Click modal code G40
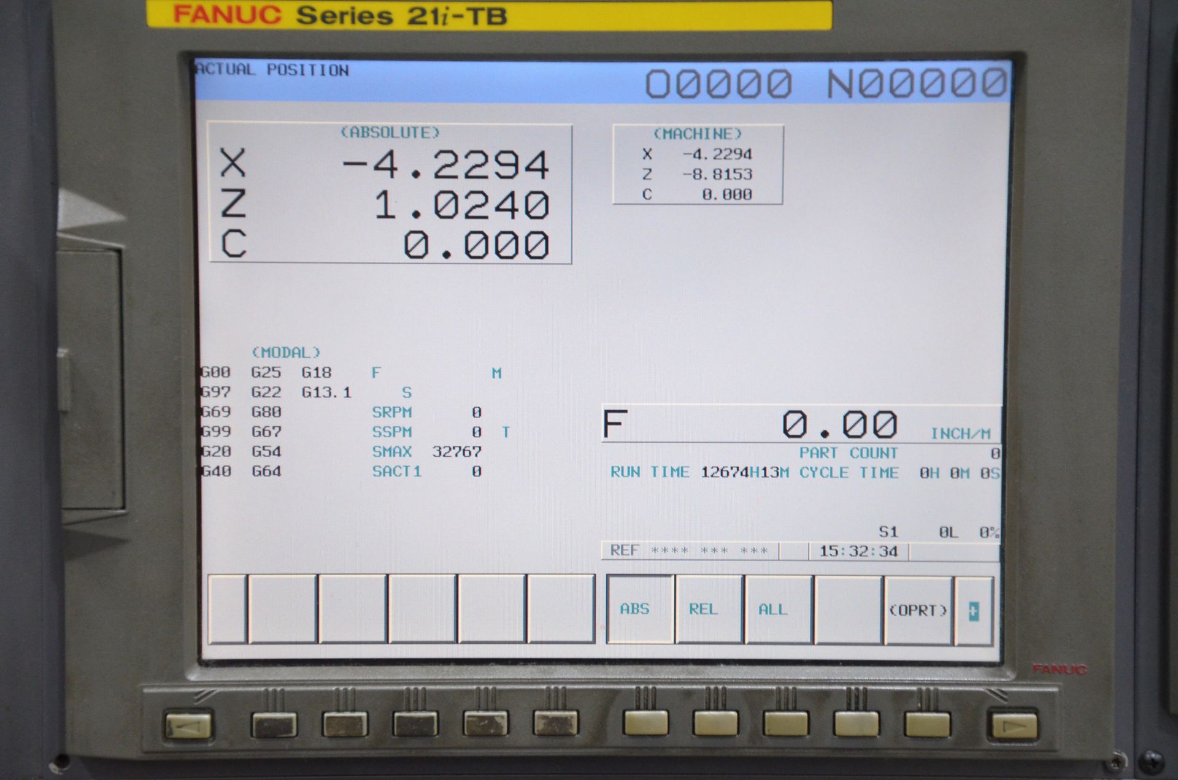Viewport: 1178px width, 780px height. 216,471
